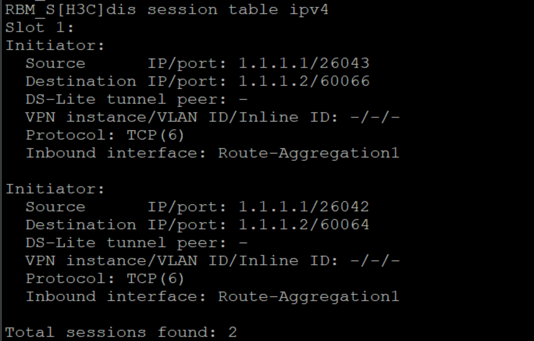Click 'Protocol: TCP(6)' in the second session
This screenshot has height=341, width=534.
[x=105, y=279]
